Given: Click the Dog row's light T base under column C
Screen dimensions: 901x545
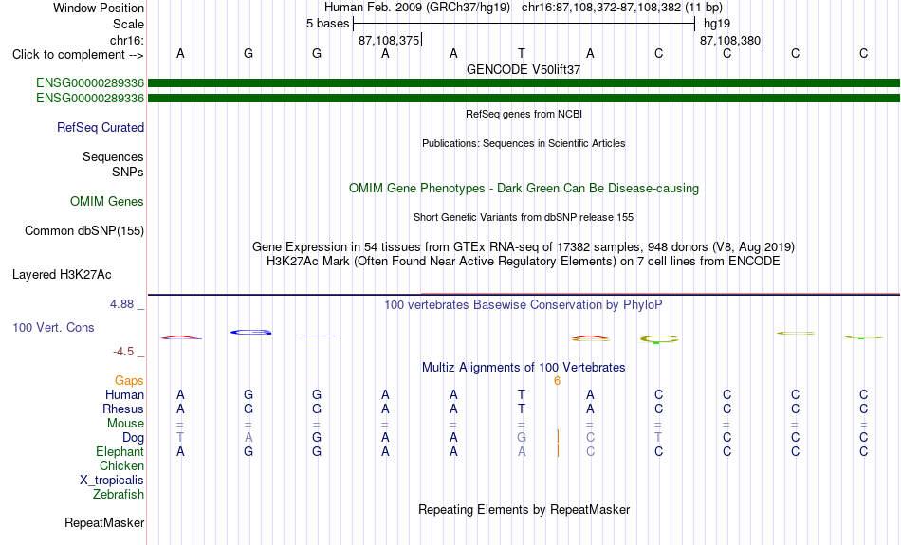Looking at the screenshot, I should tap(658, 438).
